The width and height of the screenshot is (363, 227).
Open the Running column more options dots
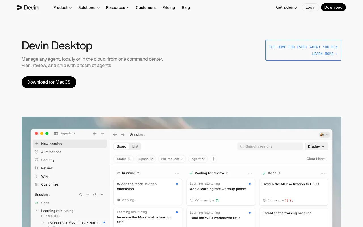(177, 173)
